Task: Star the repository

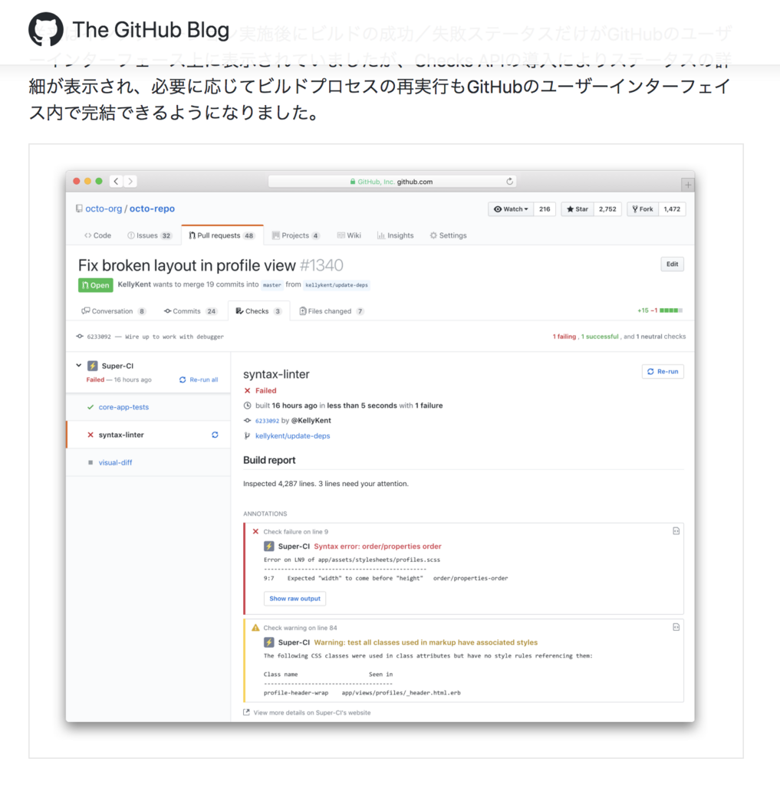Action: coord(577,209)
